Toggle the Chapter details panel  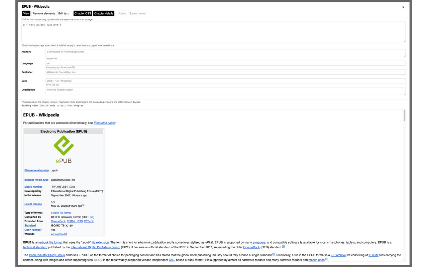coord(104,13)
